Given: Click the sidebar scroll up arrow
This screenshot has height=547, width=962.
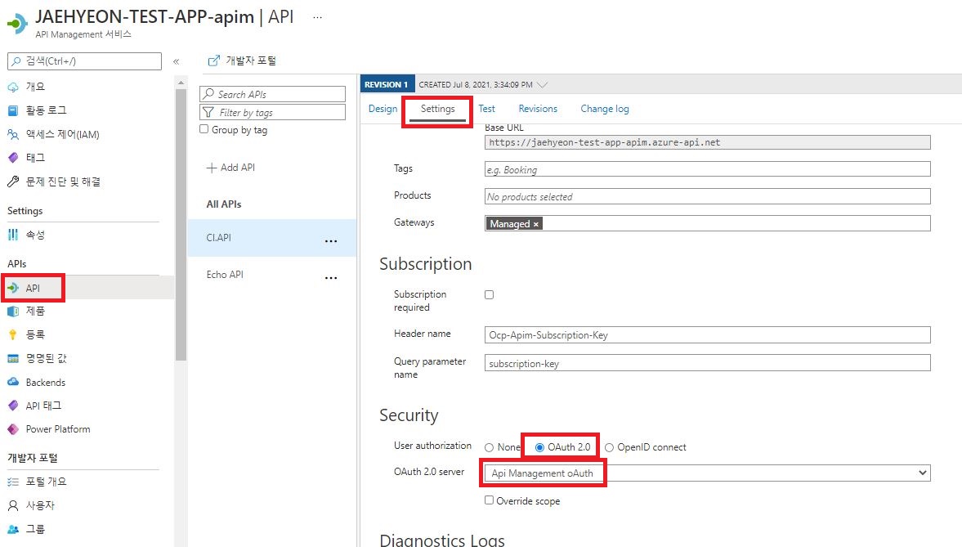Looking at the screenshot, I should [181, 82].
